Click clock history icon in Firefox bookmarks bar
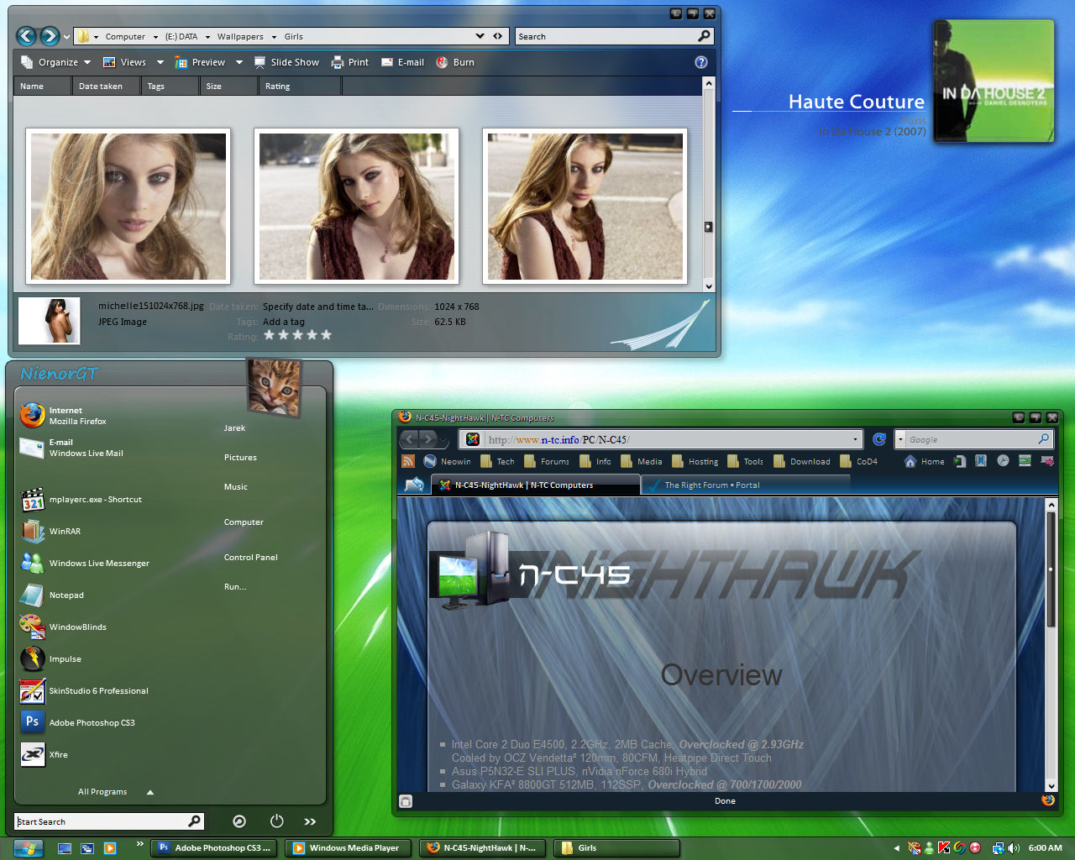This screenshot has width=1075, height=860. [1003, 461]
